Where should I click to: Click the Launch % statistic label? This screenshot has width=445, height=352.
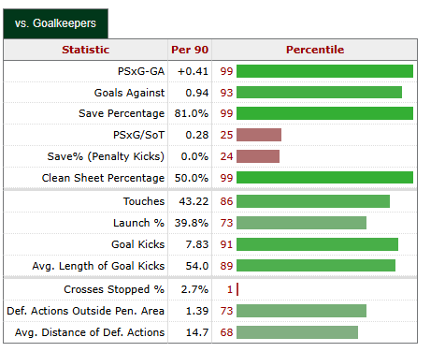(x=138, y=223)
